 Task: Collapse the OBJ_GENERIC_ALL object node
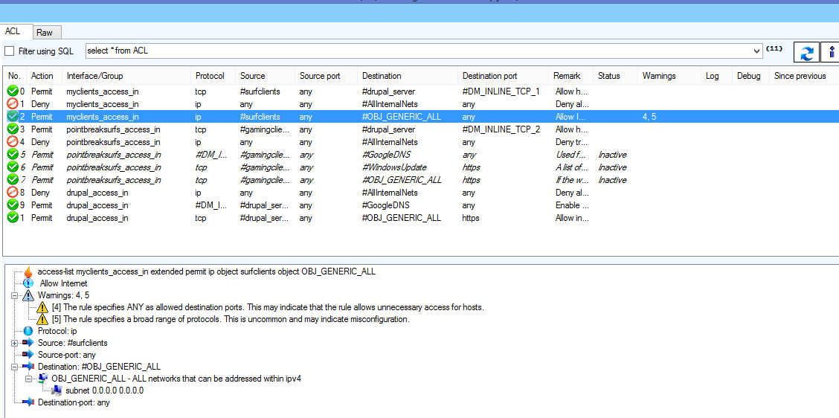(28, 379)
